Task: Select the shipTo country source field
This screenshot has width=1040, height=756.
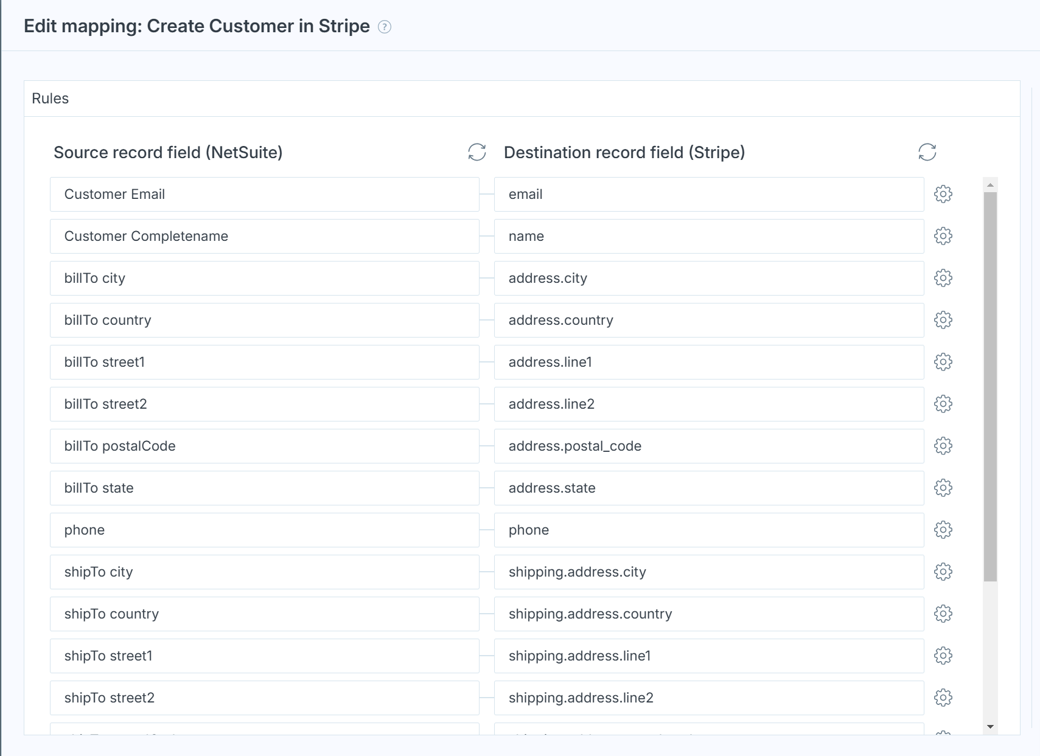Action: coord(264,614)
